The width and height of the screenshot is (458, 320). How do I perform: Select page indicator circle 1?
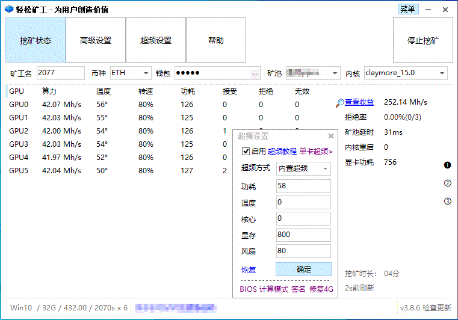coord(448,165)
